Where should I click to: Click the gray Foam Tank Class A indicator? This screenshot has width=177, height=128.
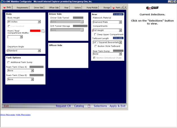[x=37, y=67]
